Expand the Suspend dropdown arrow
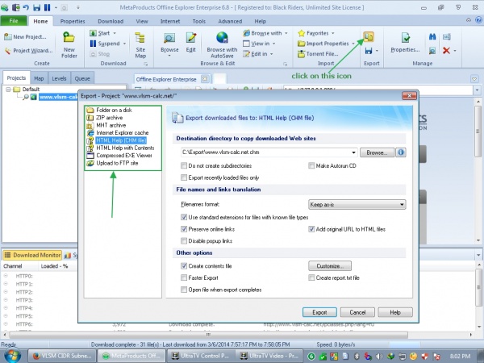484x363 pixels. tap(124, 44)
